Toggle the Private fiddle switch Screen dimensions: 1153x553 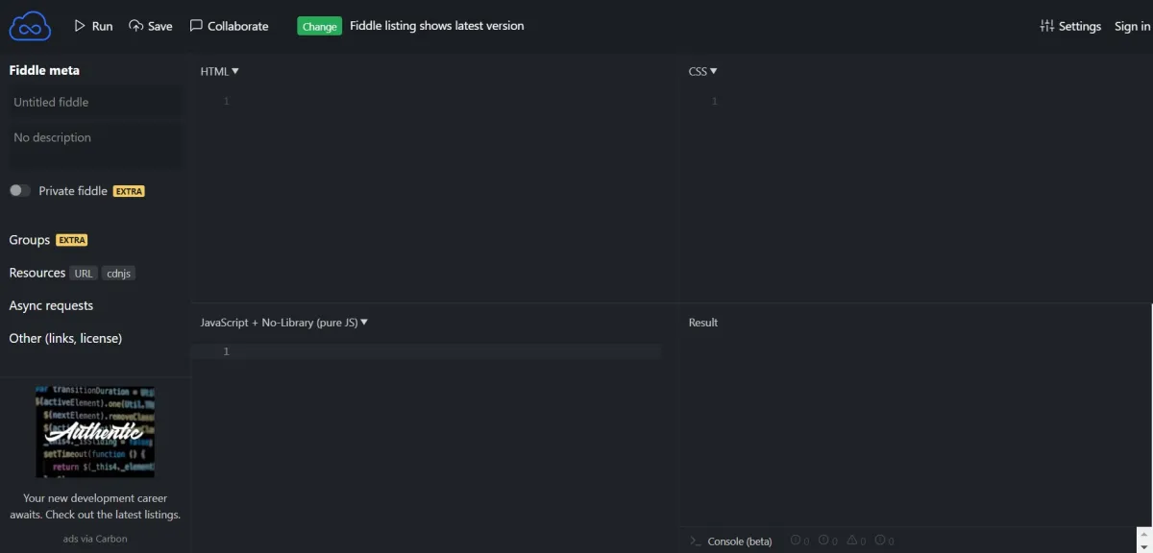[20, 191]
